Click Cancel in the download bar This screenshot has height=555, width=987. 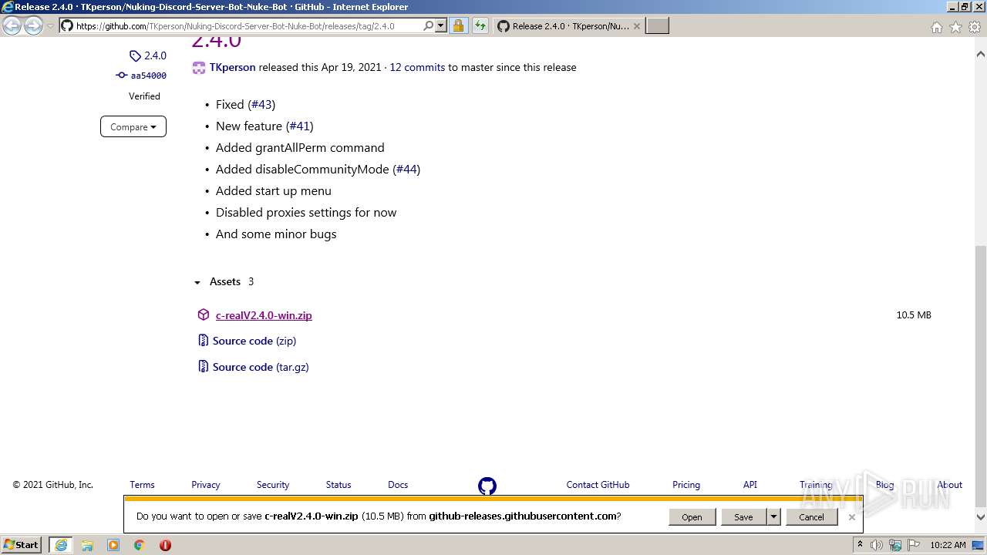(x=811, y=517)
